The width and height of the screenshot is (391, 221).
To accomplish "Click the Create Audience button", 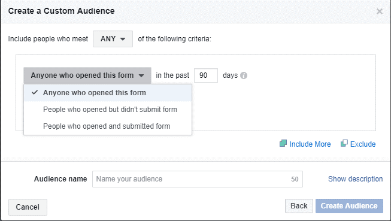I will pos(349,206).
